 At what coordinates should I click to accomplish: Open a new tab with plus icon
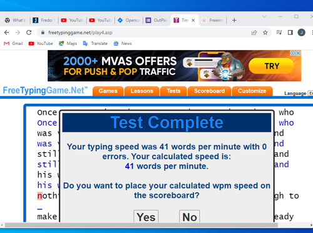coord(234,20)
